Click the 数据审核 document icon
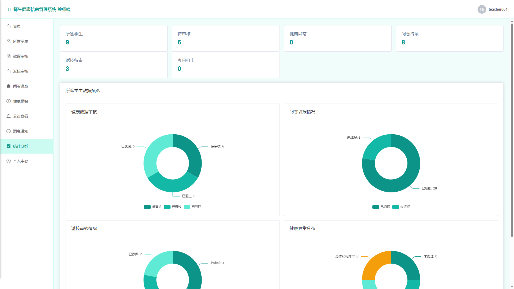This screenshot has width=514, height=289. [9, 56]
